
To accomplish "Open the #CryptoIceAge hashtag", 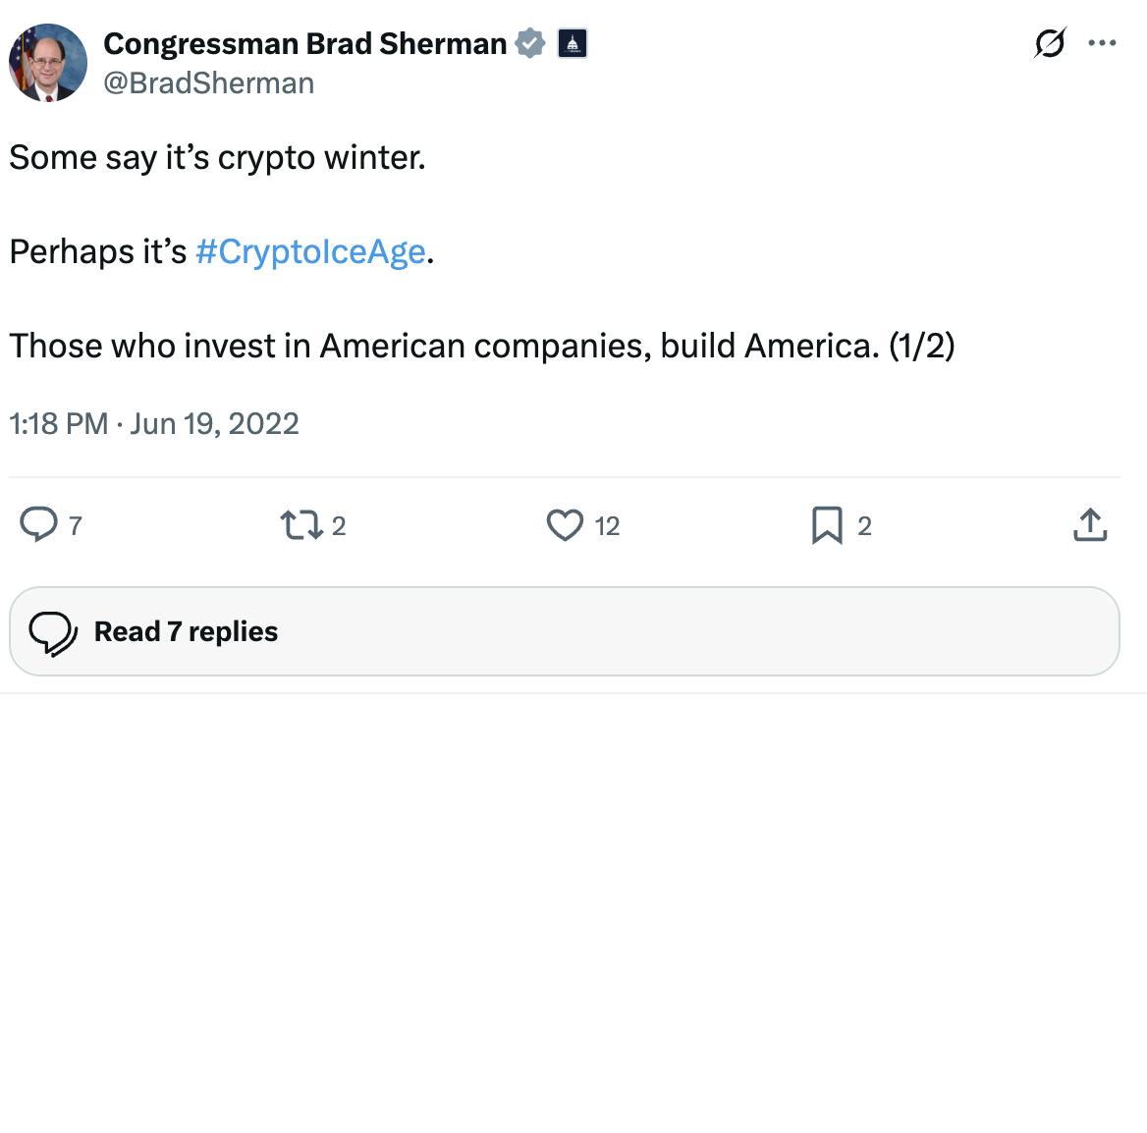I will (310, 252).
